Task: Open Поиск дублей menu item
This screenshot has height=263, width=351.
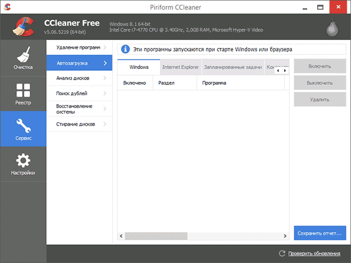Action: [79, 94]
